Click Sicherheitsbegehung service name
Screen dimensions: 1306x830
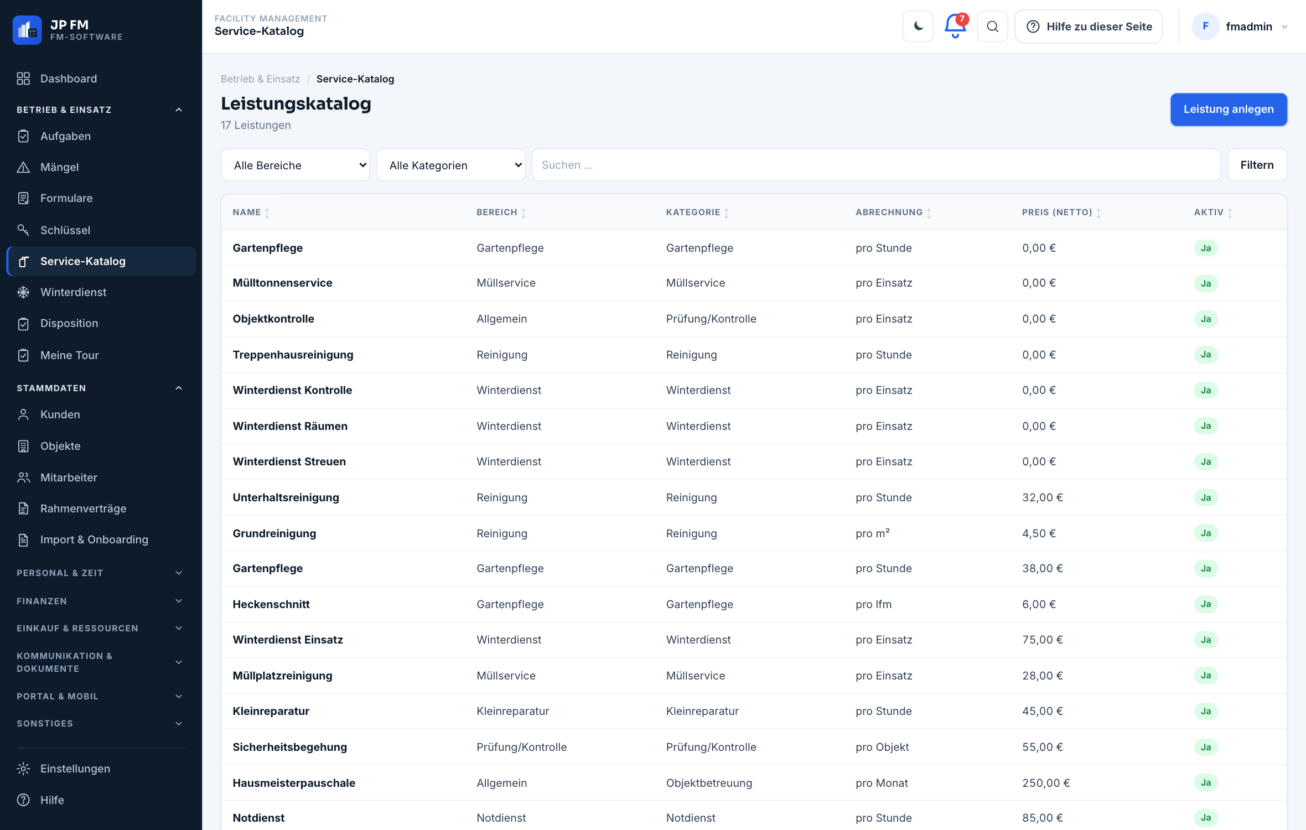(x=290, y=747)
